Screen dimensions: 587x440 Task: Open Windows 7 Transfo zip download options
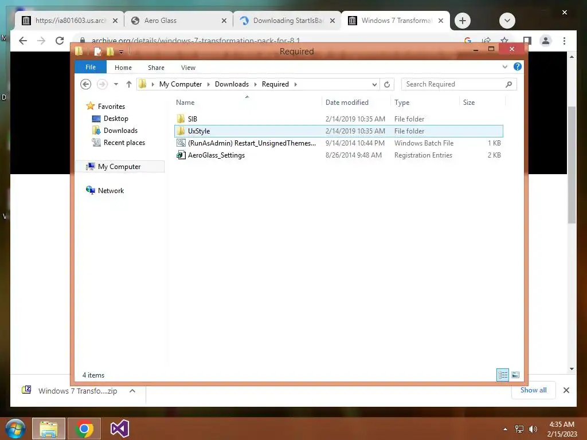click(x=132, y=391)
